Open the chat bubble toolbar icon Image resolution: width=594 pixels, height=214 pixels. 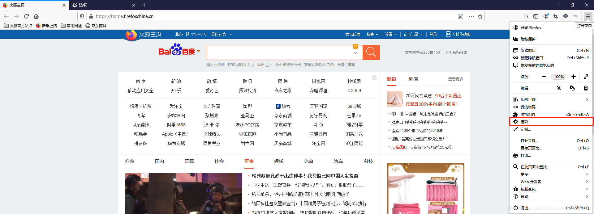(x=566, y=16)
